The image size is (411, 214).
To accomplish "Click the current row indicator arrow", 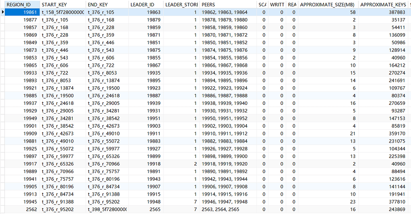I will [x=3, y=12].
